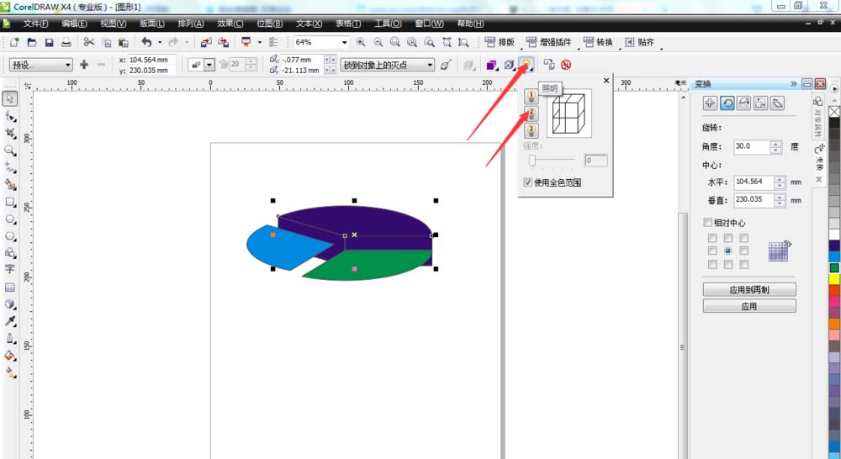Open the 帮助(H) menu
The image size is (841, 459).
pos(470,24)
